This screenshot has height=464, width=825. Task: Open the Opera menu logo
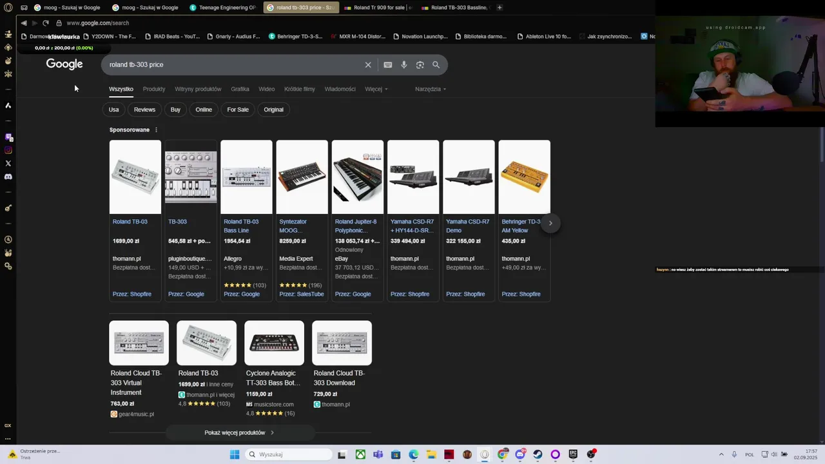(8, 8)
